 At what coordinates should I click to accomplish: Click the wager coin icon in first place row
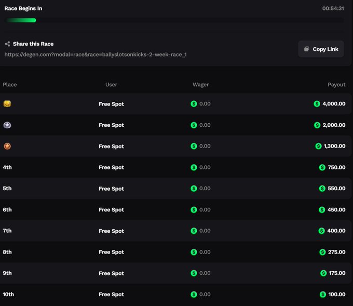[x=194, y=104]
